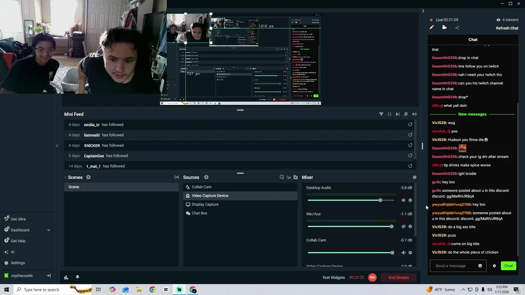The width and height of the screenshot is (525, 295).
Task: Add a new scene with plus icon
Action: (x=88, y=177)
